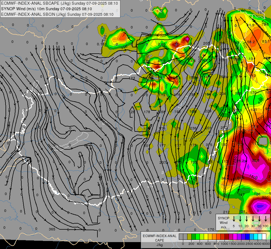This screenshot has width=271, height=249.
Task: Click the 'SYNOP Wind m/s' legend label
Action: [x=223, y=222]
